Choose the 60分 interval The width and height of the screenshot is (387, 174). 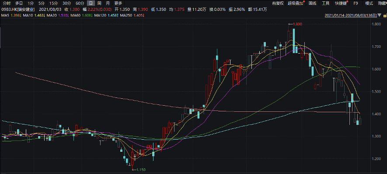[x=80, y=3]
